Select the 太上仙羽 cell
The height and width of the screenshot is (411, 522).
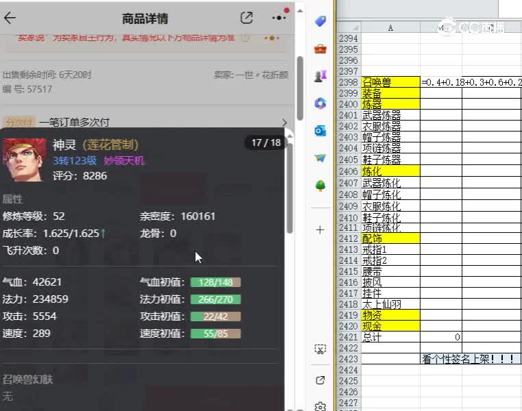pos(390,304)
